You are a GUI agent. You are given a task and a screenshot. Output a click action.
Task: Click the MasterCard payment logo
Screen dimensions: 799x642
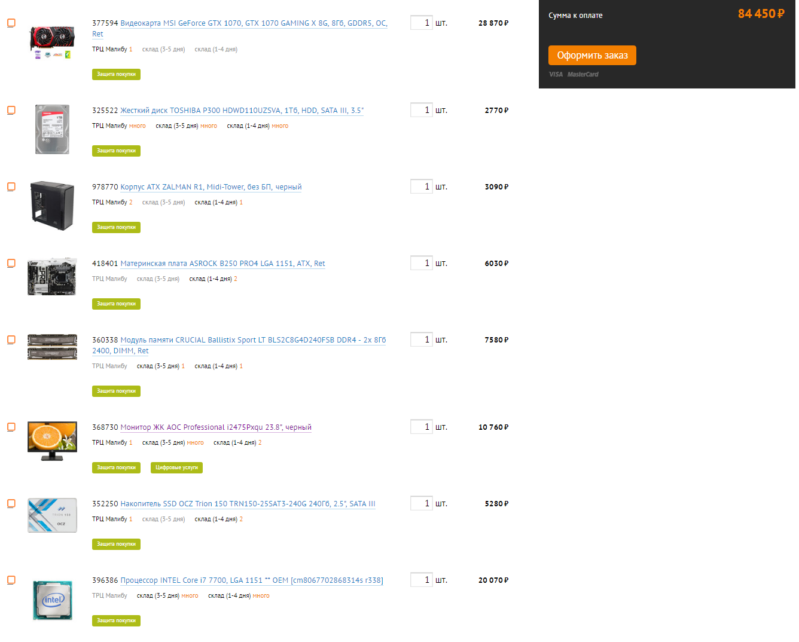pyautogui.click(x=583, y=74)
